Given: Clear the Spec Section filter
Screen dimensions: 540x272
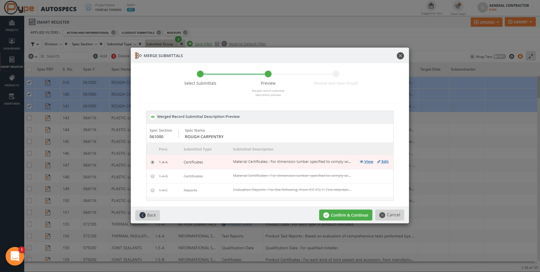Looking at the screenshot, I should point(101,44).
